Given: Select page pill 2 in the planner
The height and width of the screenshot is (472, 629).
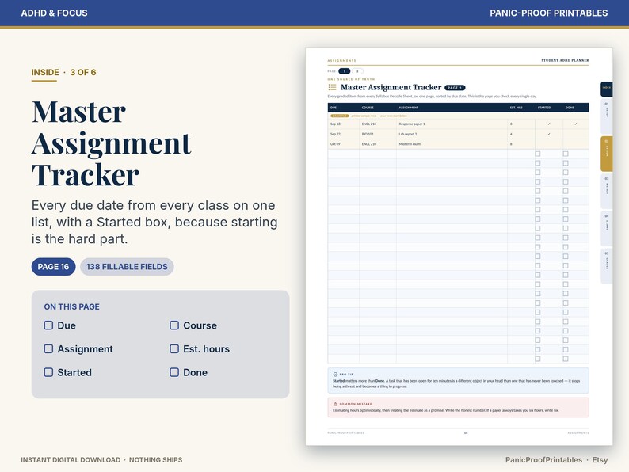Looking at the screenshot, I should pyautogui.click(x=357, y=71).
